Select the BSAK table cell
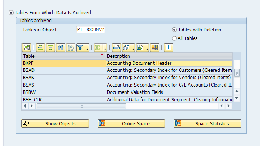The height and width of the screenshot is (146, 260). tap(64, 78)
